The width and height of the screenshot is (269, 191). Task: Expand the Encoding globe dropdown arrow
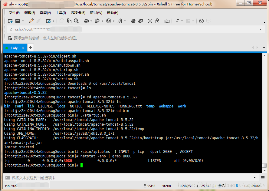coord(113,21)
